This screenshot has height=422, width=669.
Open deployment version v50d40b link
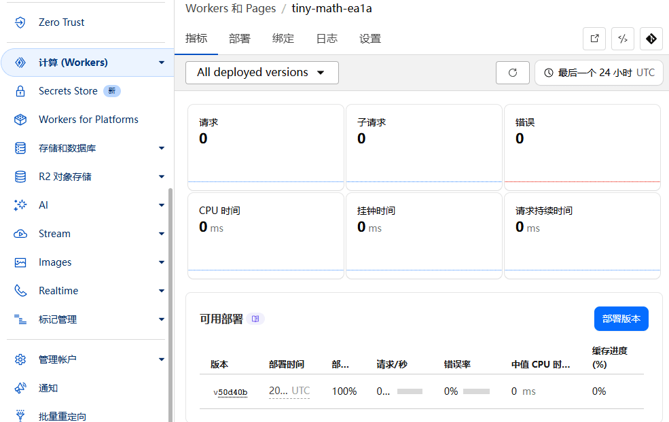click(x=230, y=392)
